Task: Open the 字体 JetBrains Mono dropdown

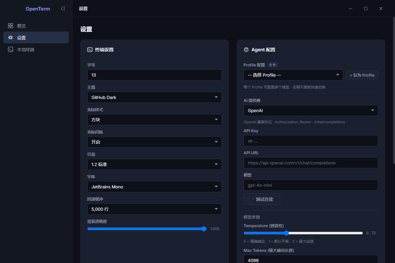Action: [154, 187]
